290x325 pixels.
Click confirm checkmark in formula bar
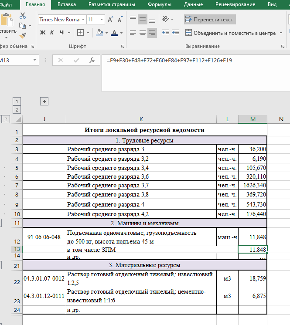[76, 60]
